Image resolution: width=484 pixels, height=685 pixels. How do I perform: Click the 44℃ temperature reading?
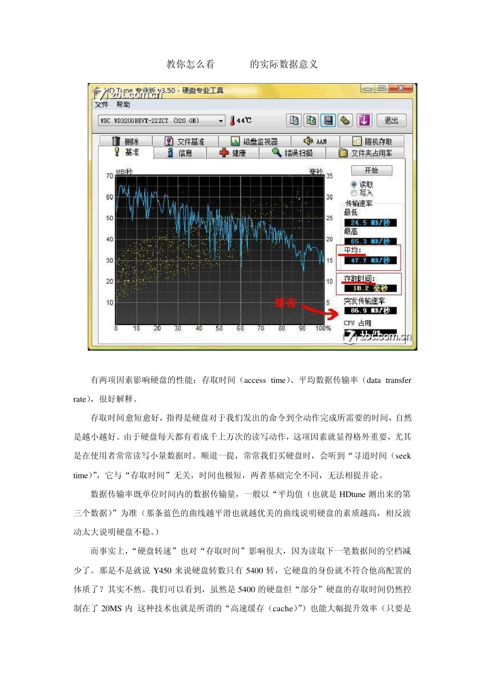click(244, 121)
